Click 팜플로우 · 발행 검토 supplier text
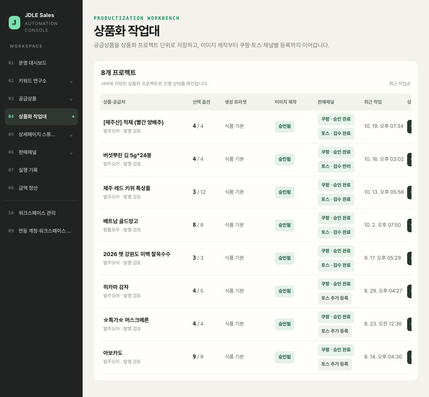Viewport: 429px width, 397px height. coord(122,230)
